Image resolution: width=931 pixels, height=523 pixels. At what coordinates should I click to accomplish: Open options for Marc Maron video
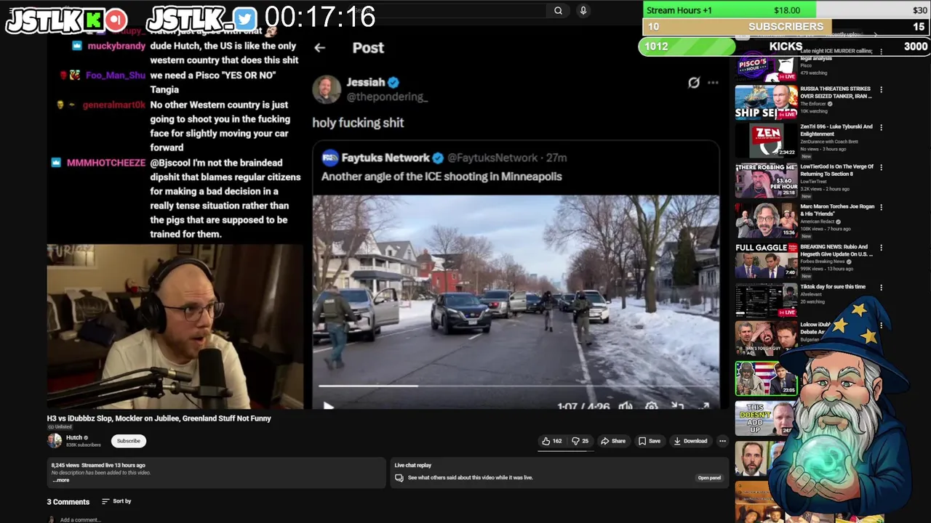coord(881,208)
